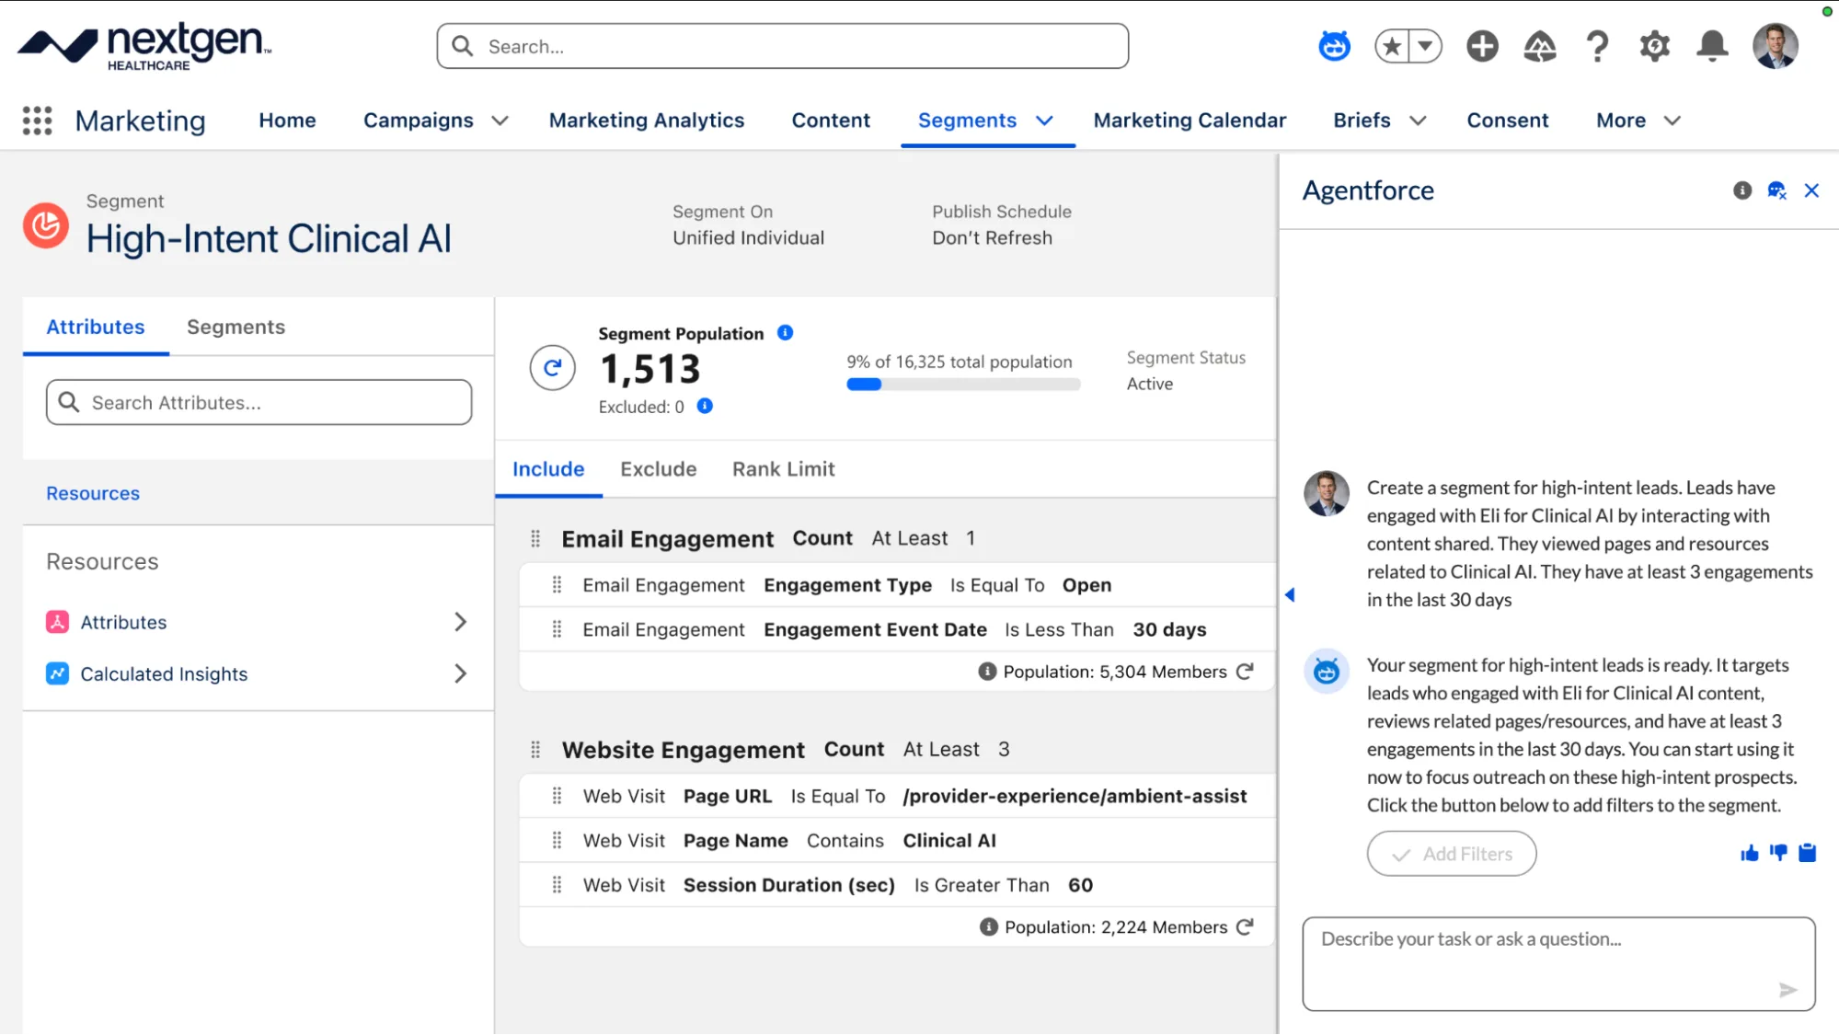The height and width of the screenshot is (1035, 1839).
Task: Select the Segments navigation tab
Action: click(967, 121)
